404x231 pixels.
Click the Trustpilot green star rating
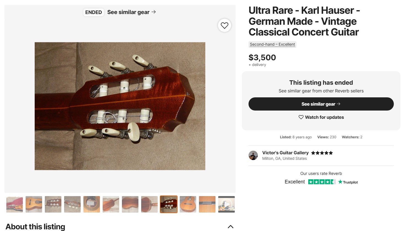[x=322, y=182]
